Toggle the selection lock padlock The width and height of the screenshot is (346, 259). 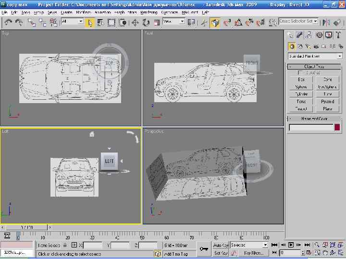(x=65, y=245)
